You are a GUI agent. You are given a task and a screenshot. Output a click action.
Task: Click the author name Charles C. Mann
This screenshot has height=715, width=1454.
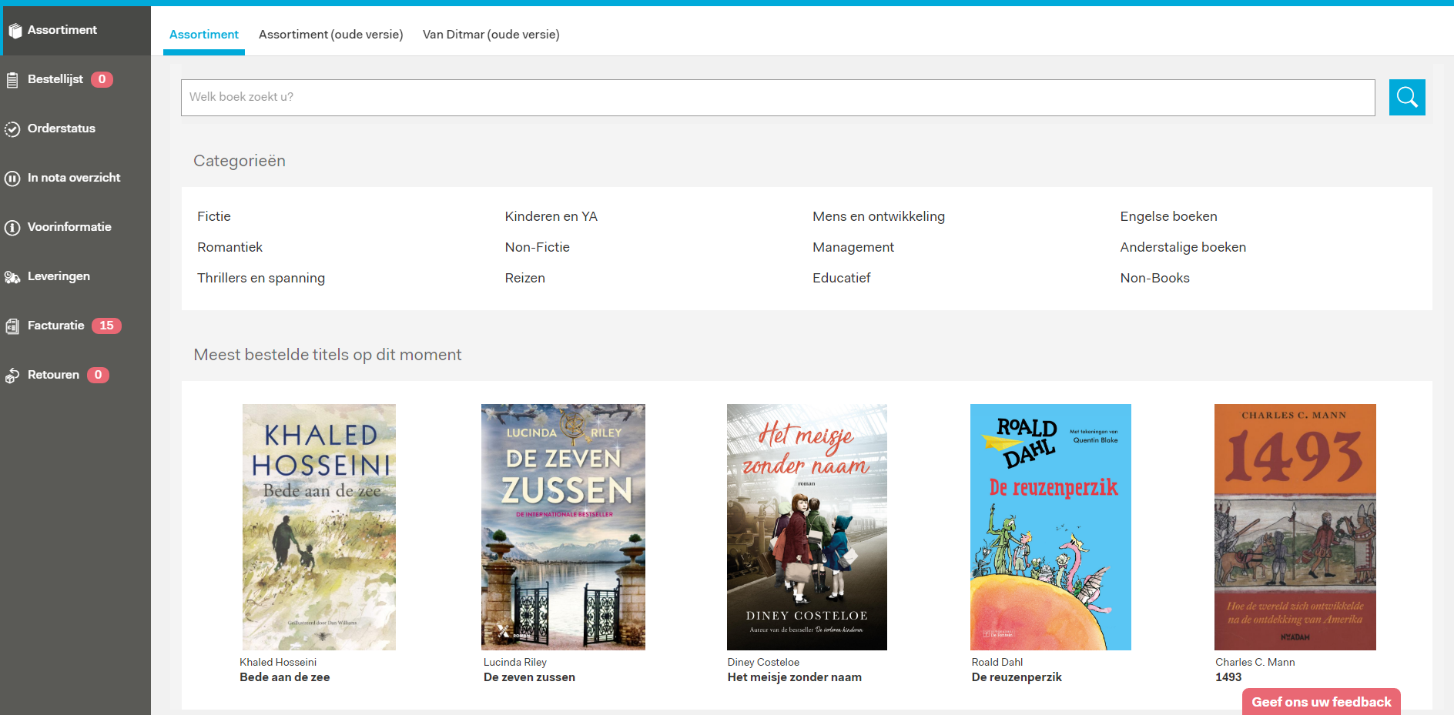1255,662
